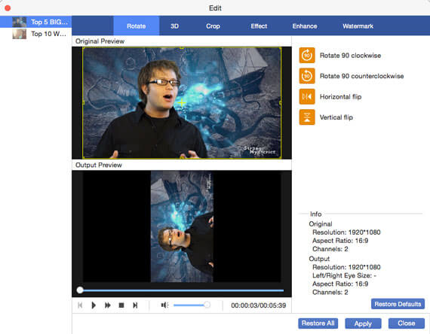
Task: Play the output preview video
Action: pyautogui.click(x=94, y=305)
